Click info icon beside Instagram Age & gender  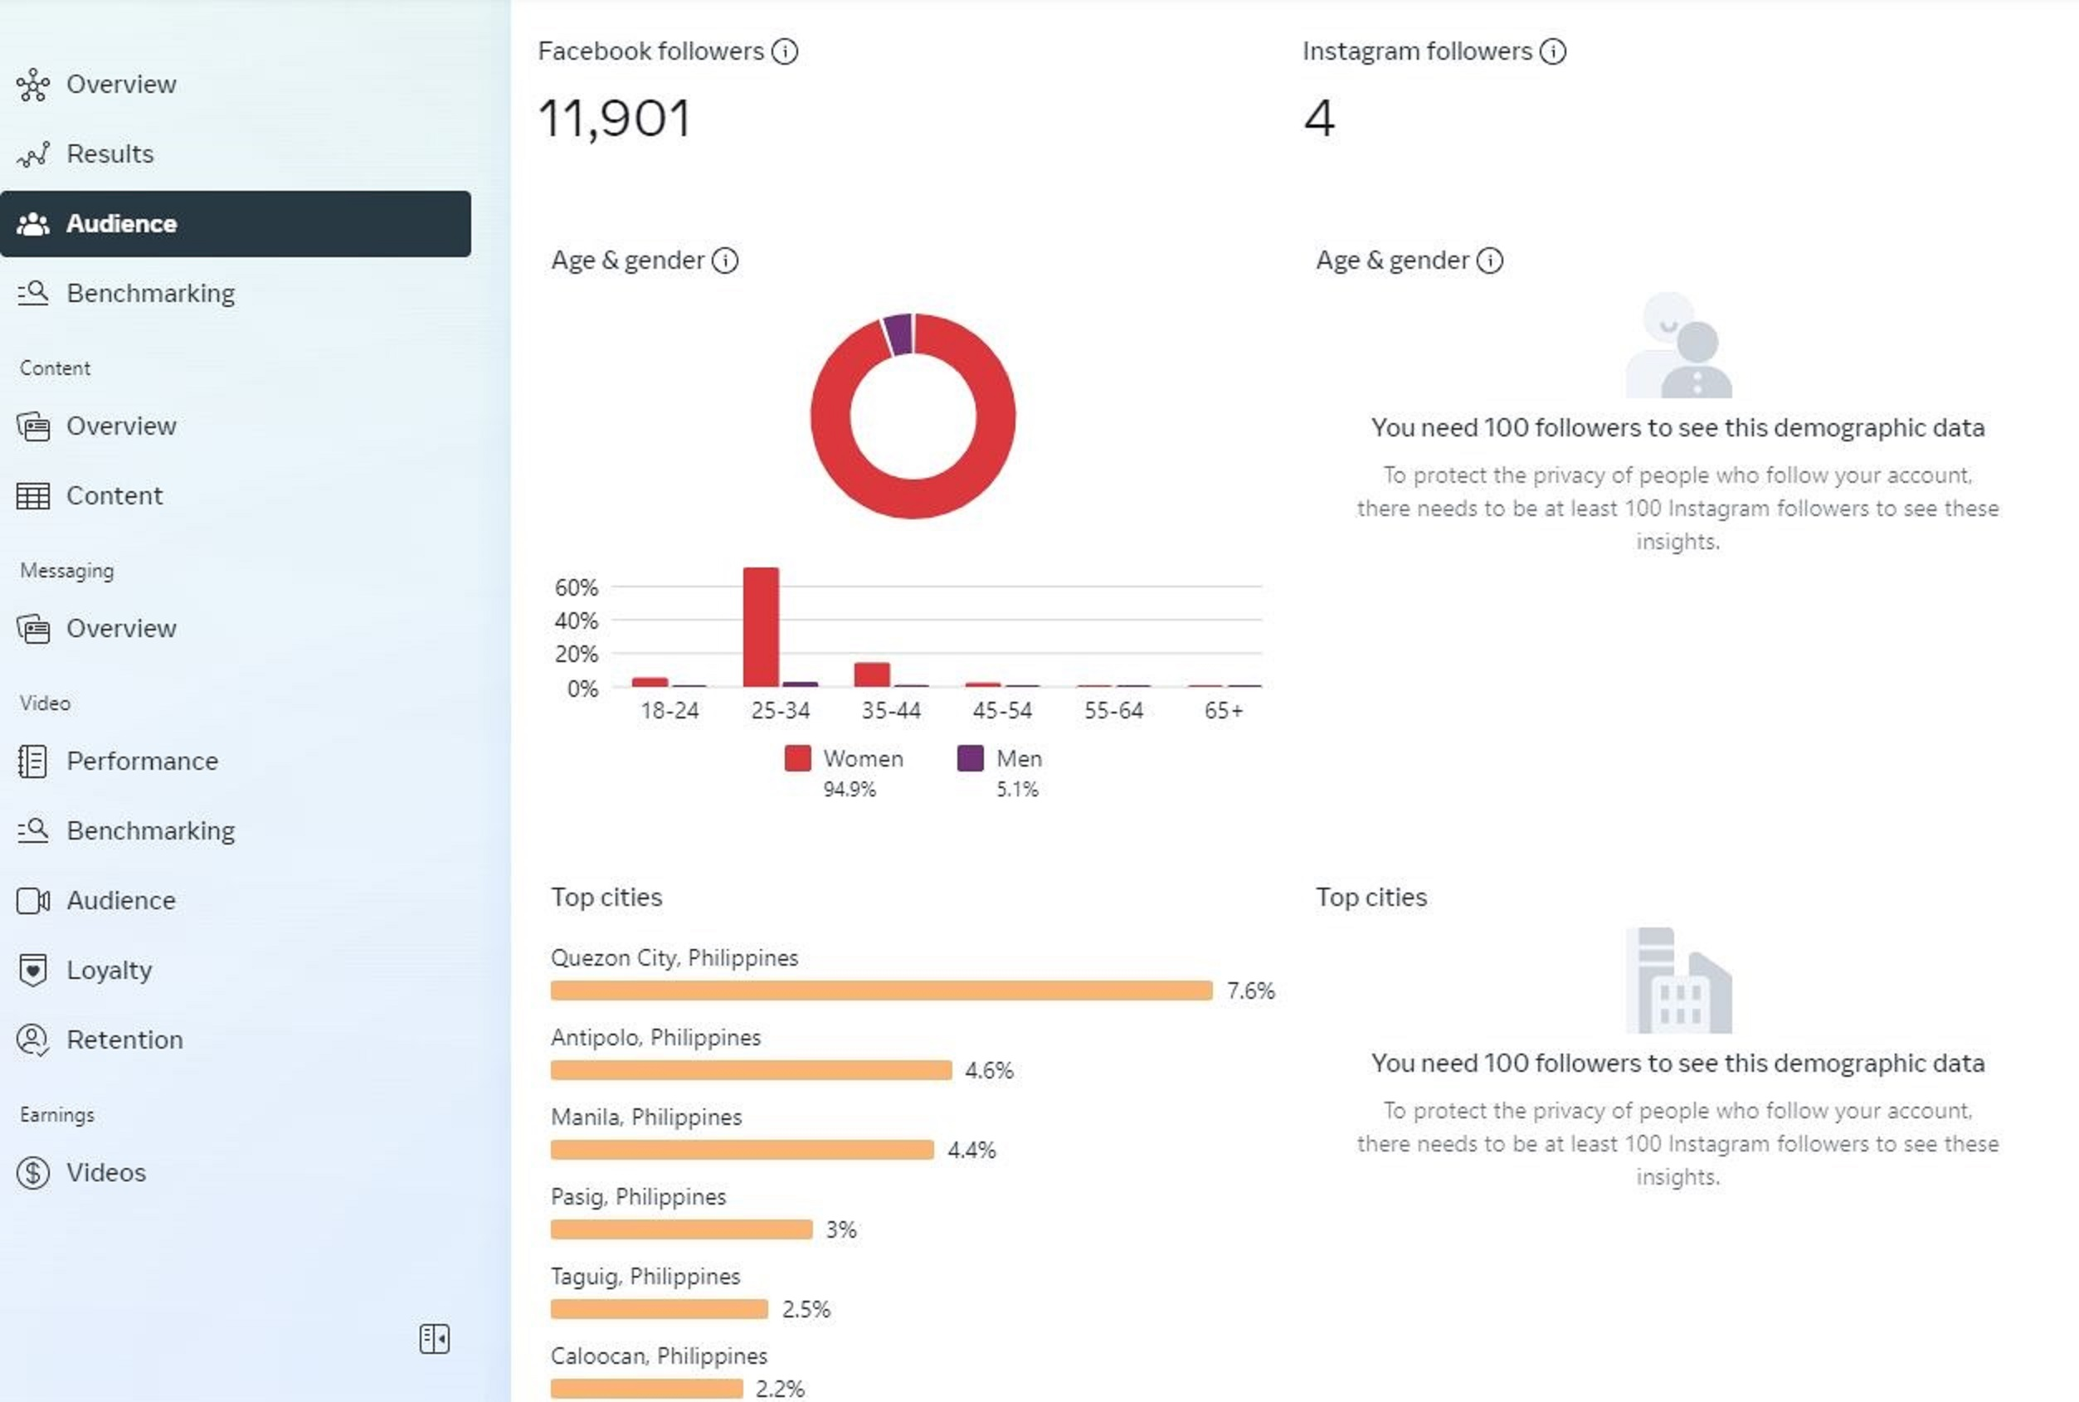point(1489,261)
